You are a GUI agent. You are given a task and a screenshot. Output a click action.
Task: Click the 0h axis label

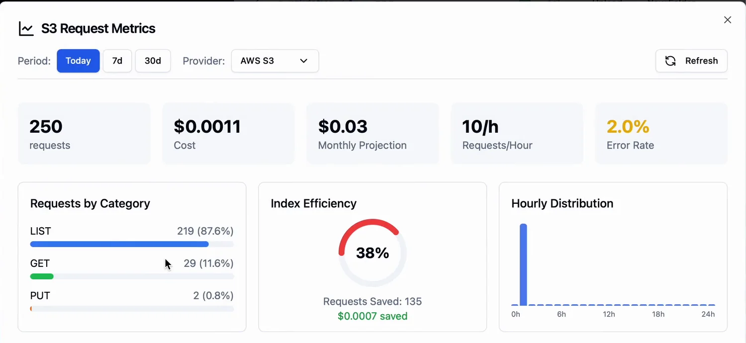(x=516, y=314)
